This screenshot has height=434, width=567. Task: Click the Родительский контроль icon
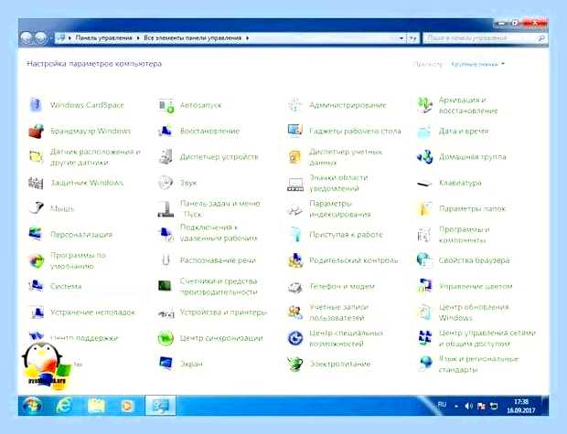pyautogui.click(x=295, y=260)
